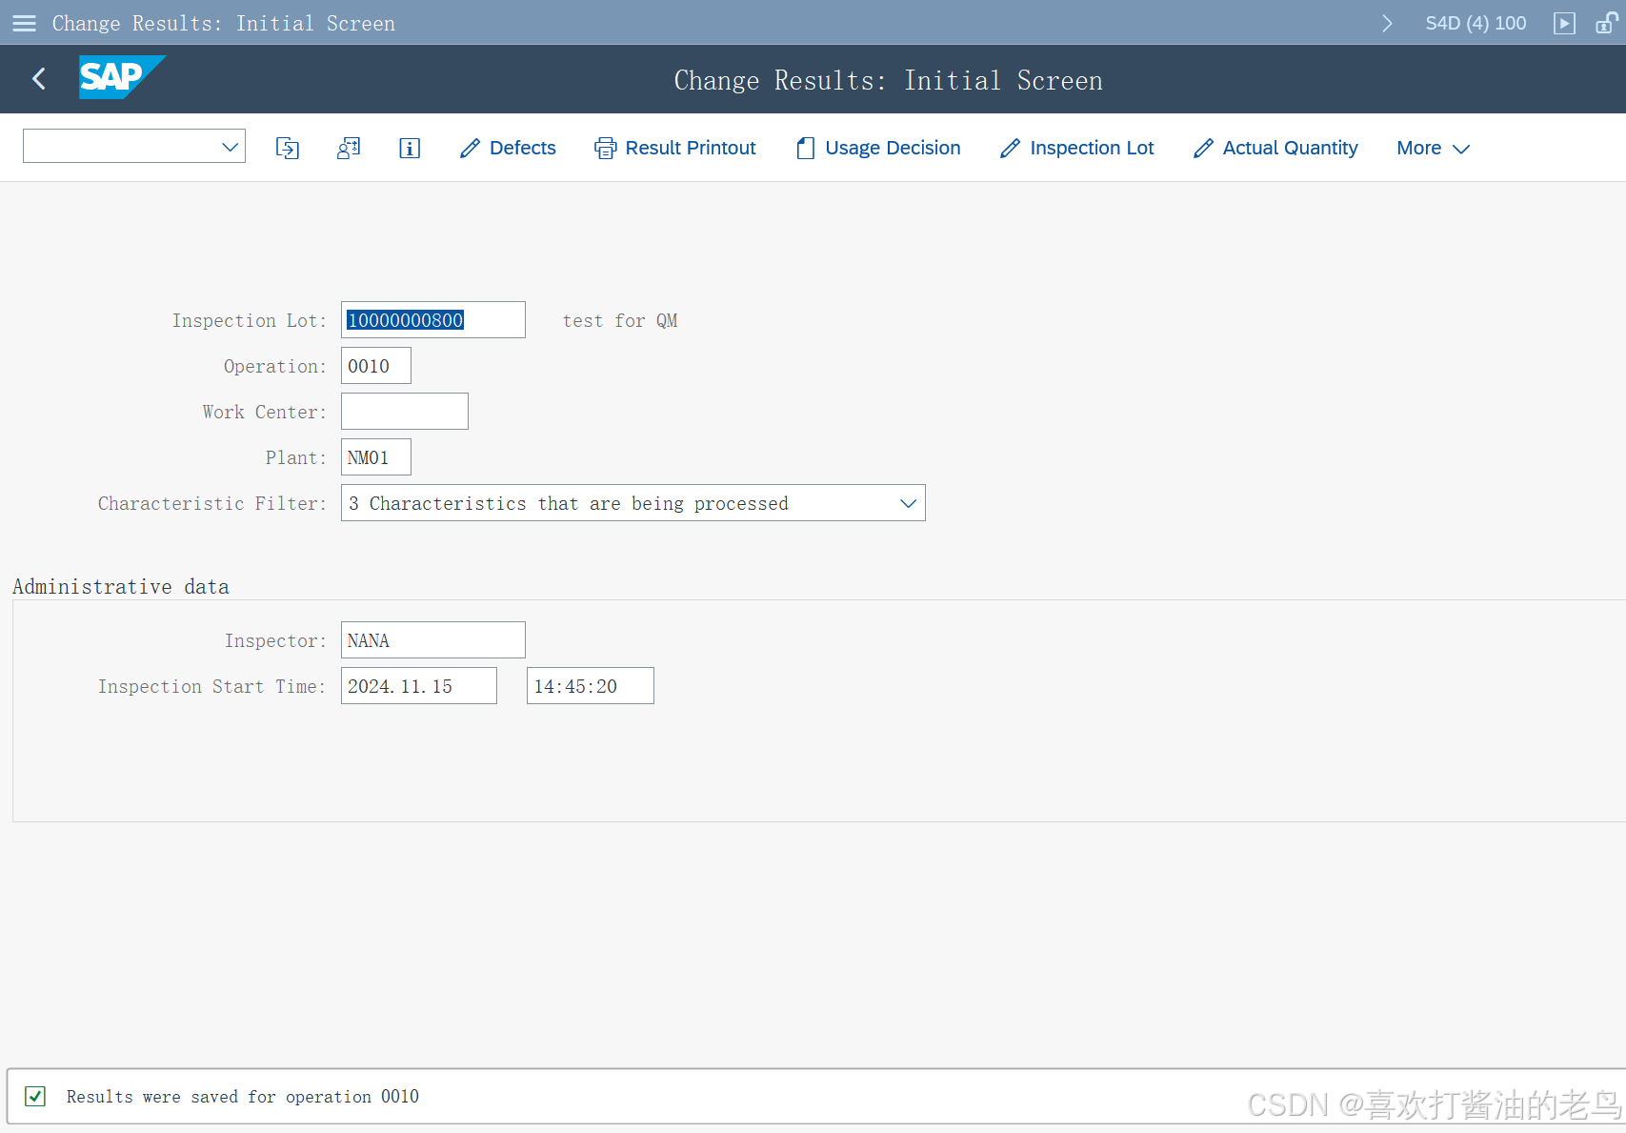1626x1133 pixels.
Task: Click the Enter/continue toolbar icon
Action: (287, 148)
